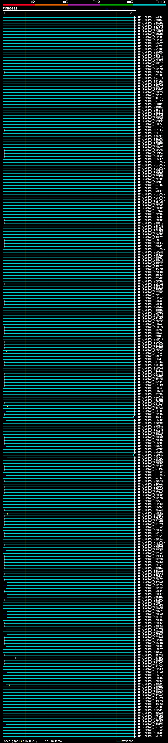Open hit UniRef100_C1KEU0

[x=151, y=52]
